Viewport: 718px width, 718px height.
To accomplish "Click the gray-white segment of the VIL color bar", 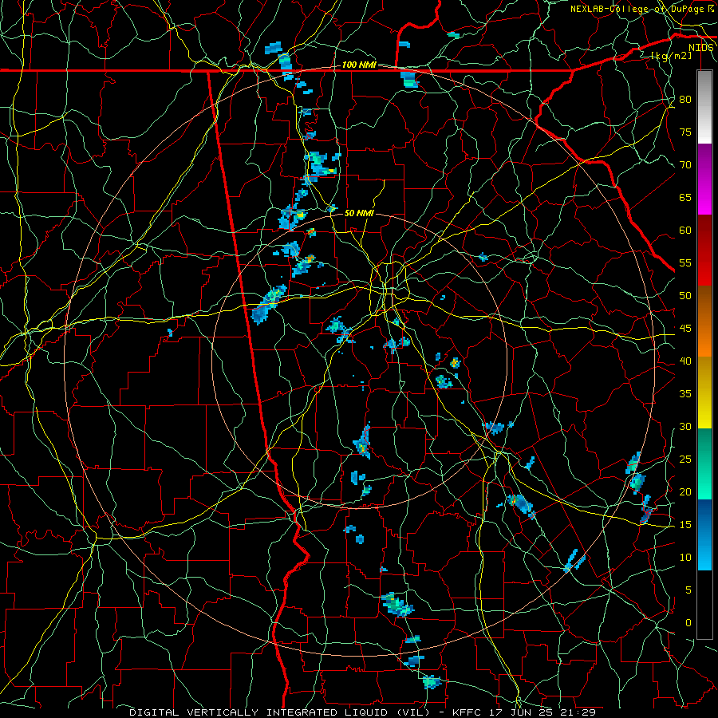I will click(x=704, y=107).
